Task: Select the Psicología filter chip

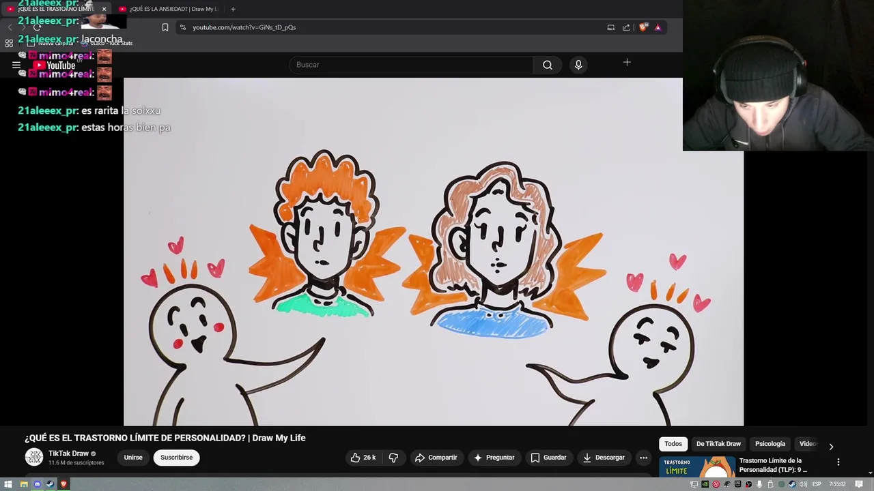Action: (770, 444)
